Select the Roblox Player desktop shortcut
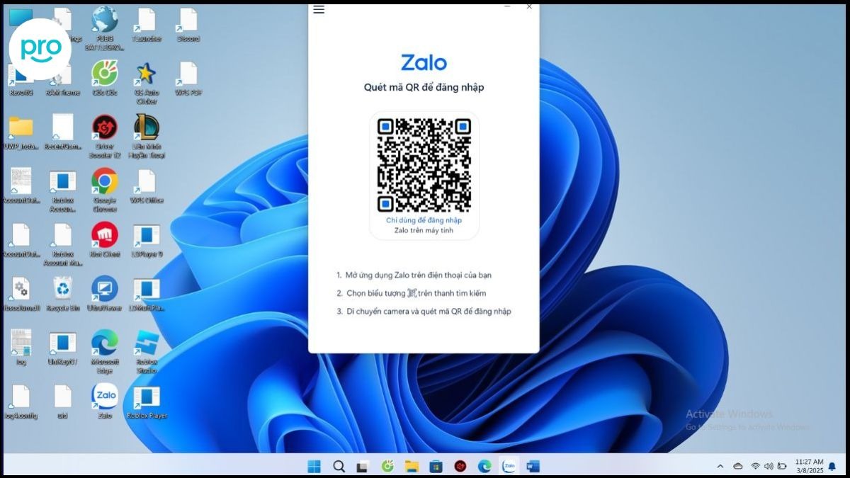The image size is (850, 478). click(x=147, y=402)
